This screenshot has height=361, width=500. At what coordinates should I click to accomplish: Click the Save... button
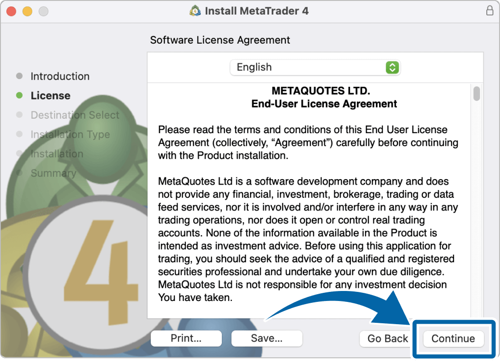[x=266, y=338]
